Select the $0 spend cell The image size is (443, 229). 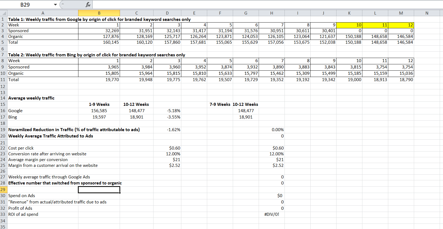click(x=272, y=196)
